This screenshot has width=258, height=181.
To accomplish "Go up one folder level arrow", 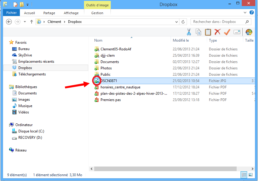I will coord(32,22).
